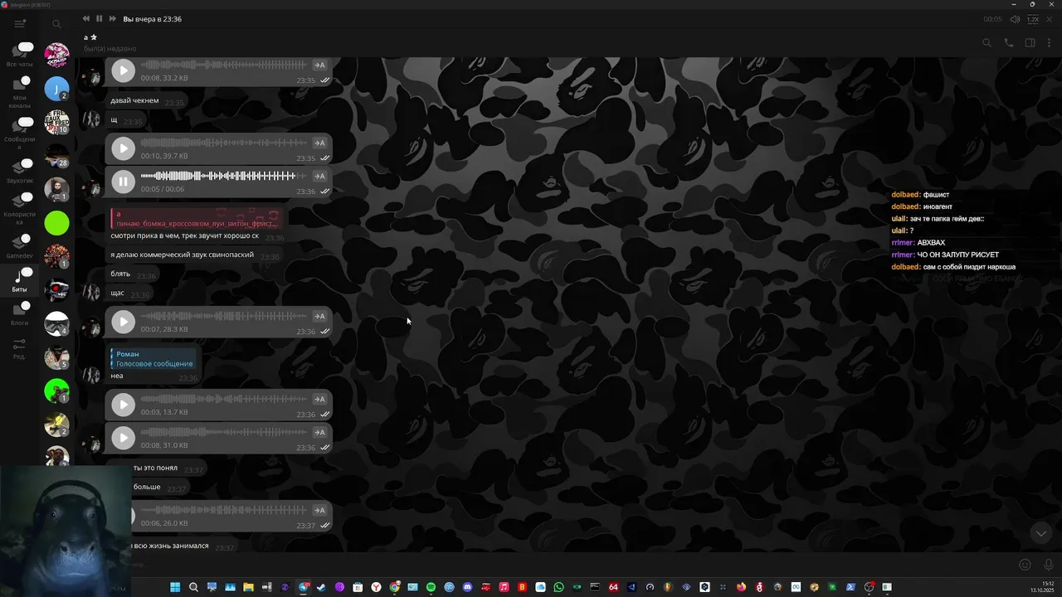The image size is (1062, 597).
Task: Open chat list search magnifier
Action: point(56,24)
